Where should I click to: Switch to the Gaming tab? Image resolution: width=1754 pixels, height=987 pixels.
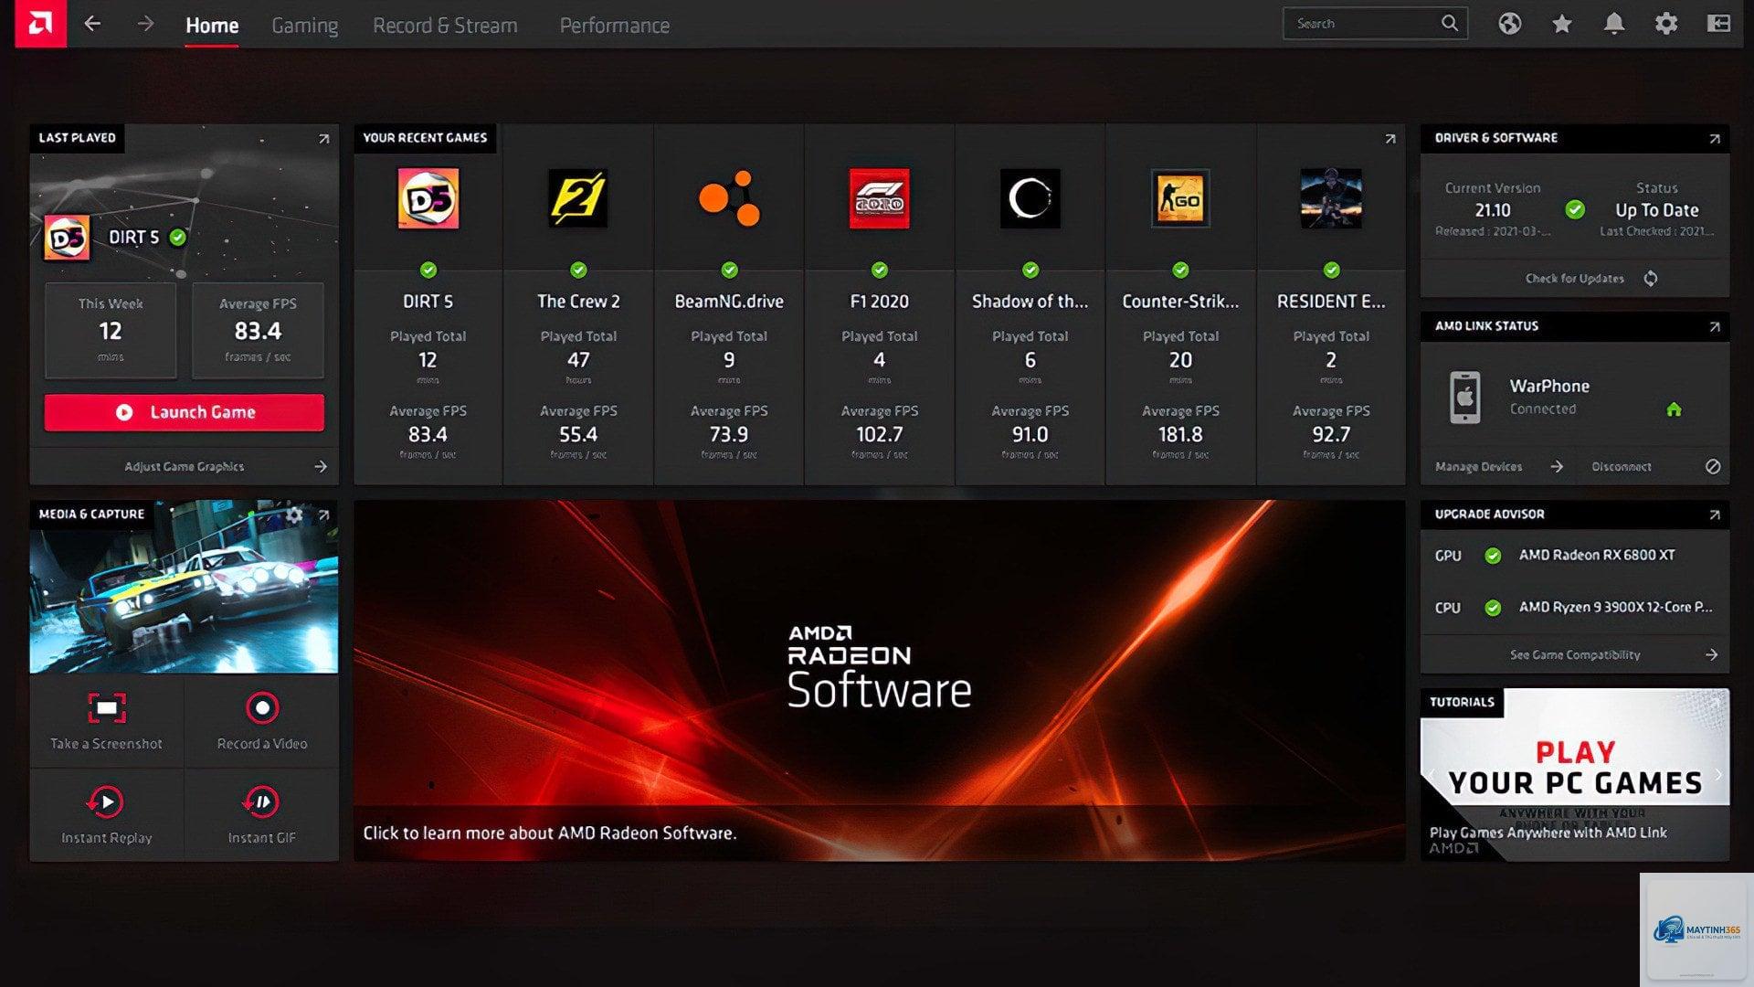tap(304, 26)
